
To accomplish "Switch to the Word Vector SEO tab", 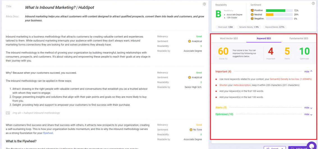I will click(229, 38).
